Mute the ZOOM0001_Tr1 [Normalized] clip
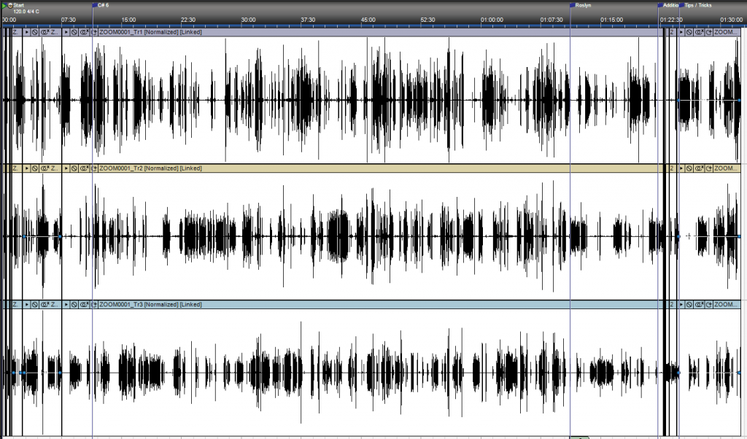 click(74, 32)
